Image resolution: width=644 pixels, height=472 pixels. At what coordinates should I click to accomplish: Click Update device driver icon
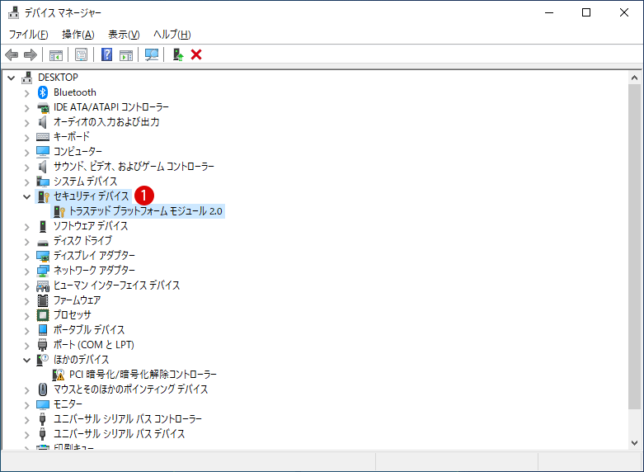pos(178,54)
